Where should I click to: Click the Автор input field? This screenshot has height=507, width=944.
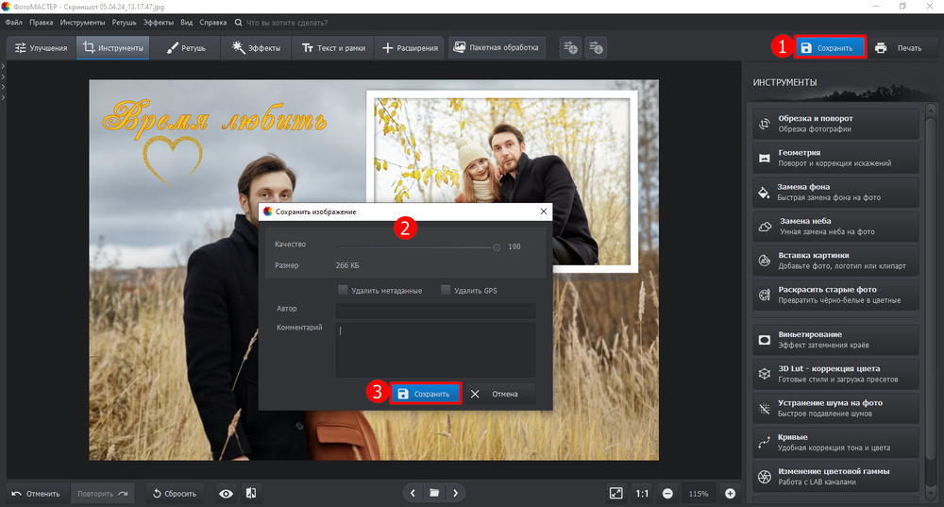coord(435,310)
